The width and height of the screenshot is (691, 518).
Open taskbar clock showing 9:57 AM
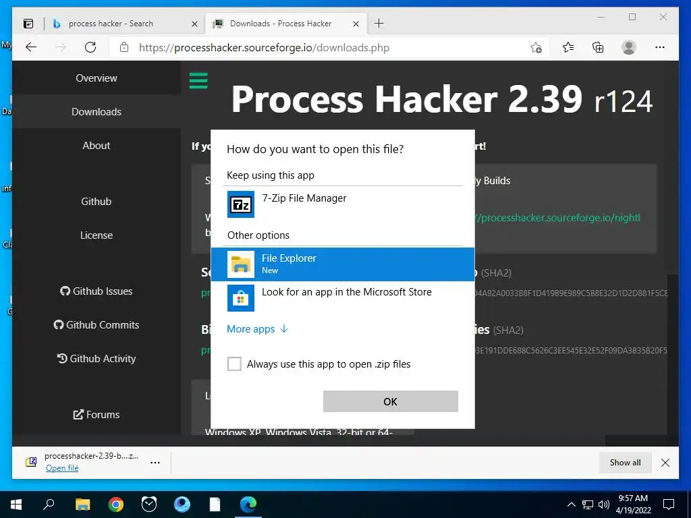pos(633,505)
